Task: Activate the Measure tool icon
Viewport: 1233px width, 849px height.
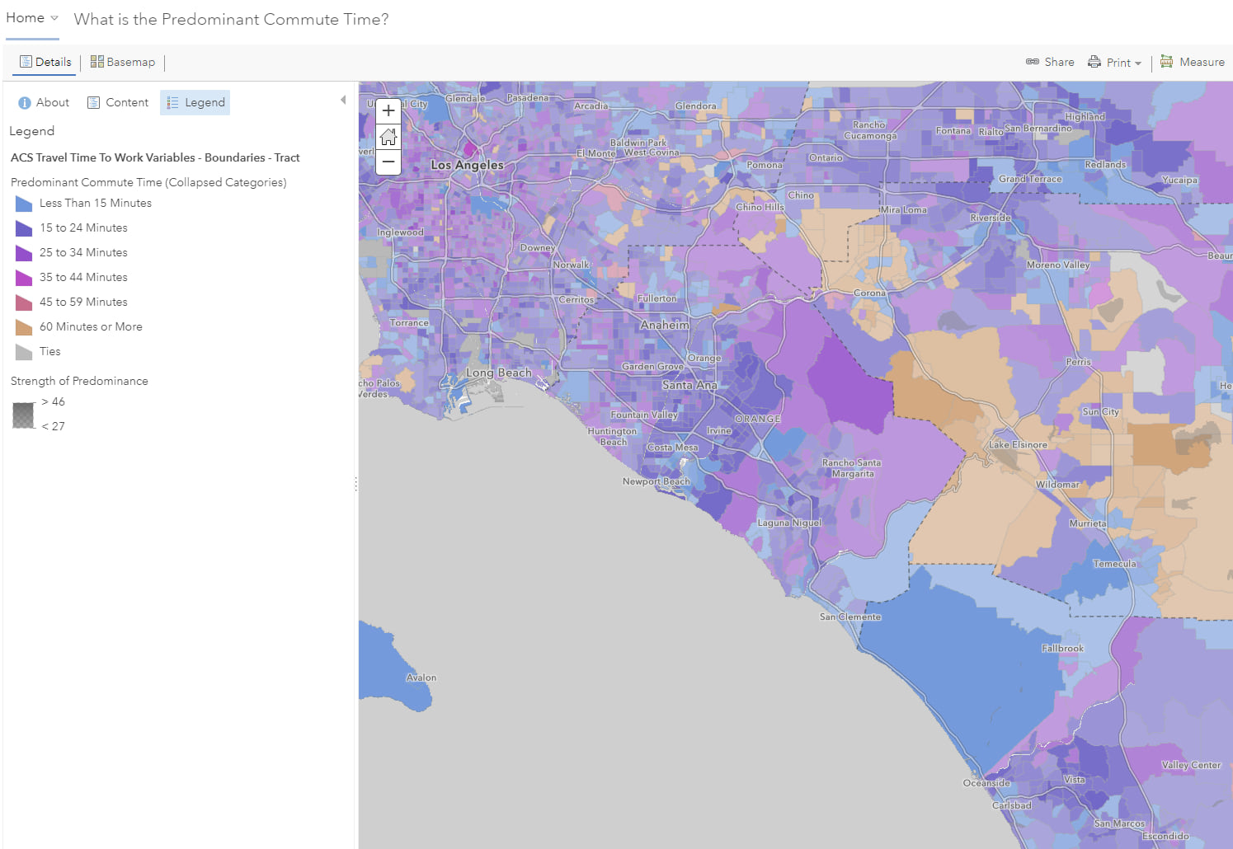Action: tap(1167, 62)
